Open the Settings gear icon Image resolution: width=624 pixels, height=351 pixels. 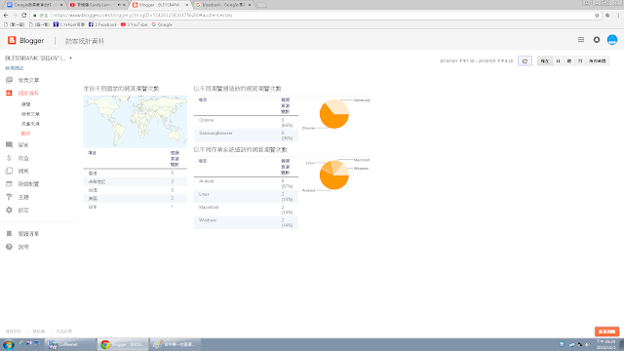[x=9, y=210]
